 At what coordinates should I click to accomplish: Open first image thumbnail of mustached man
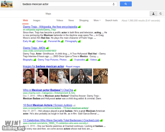[29, 76]
